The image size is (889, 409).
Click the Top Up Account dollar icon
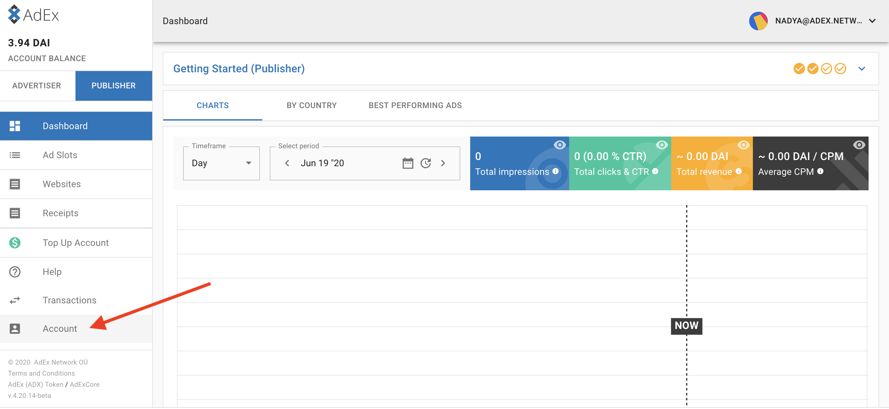point(15,242)
